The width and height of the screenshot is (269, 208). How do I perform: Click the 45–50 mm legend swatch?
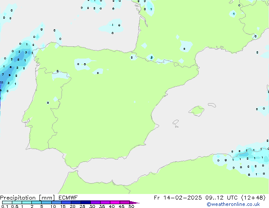coord(125,202)
